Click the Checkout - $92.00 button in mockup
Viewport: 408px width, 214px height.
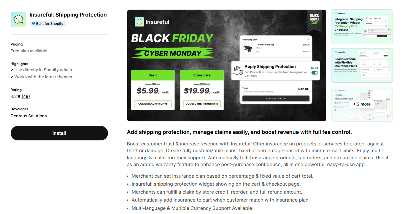coord(275,98)
